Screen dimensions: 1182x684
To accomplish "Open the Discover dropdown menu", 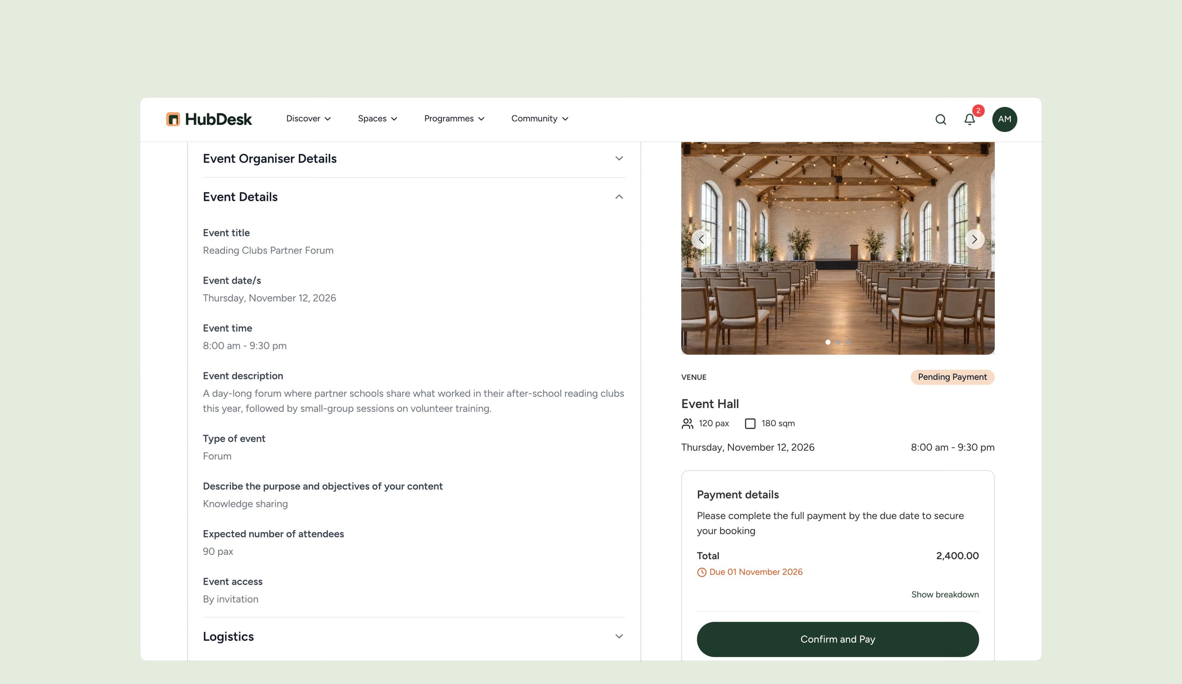I will pyautogui.click(x=308, y=119).
